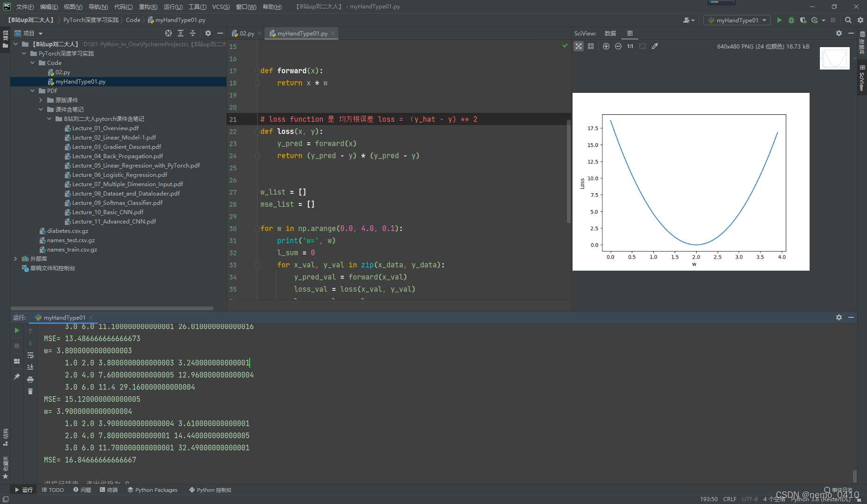Select the plot thumbnail in SciView

834,58
